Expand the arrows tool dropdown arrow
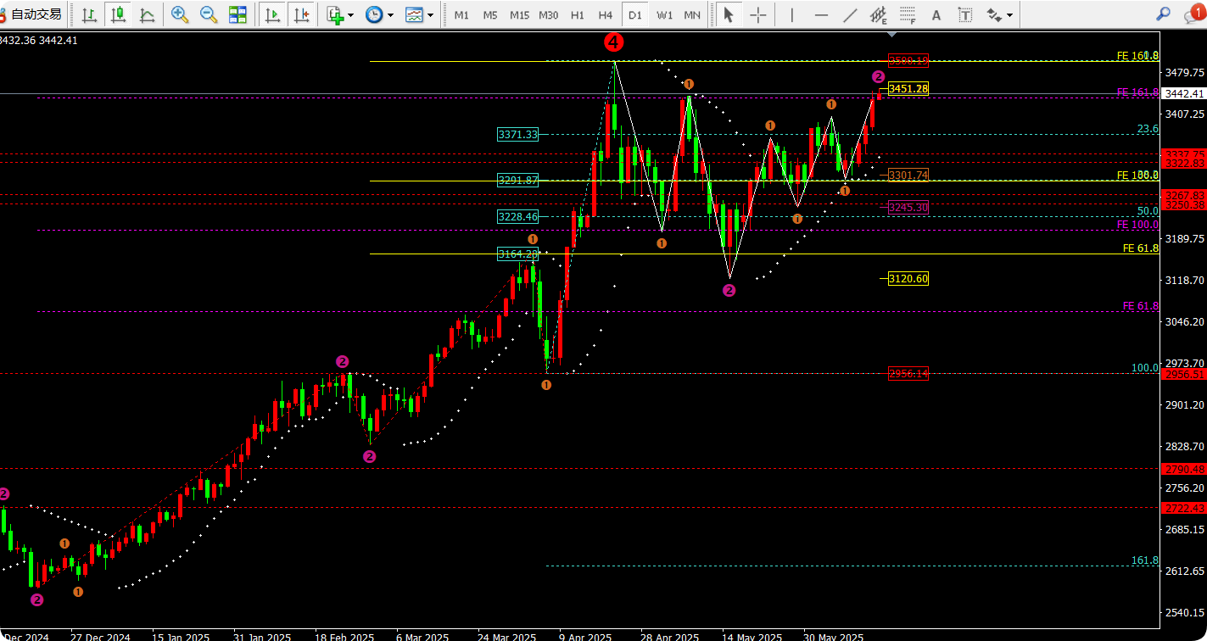The height and width of the screenshot is (641, 1207). point(1009,14)
